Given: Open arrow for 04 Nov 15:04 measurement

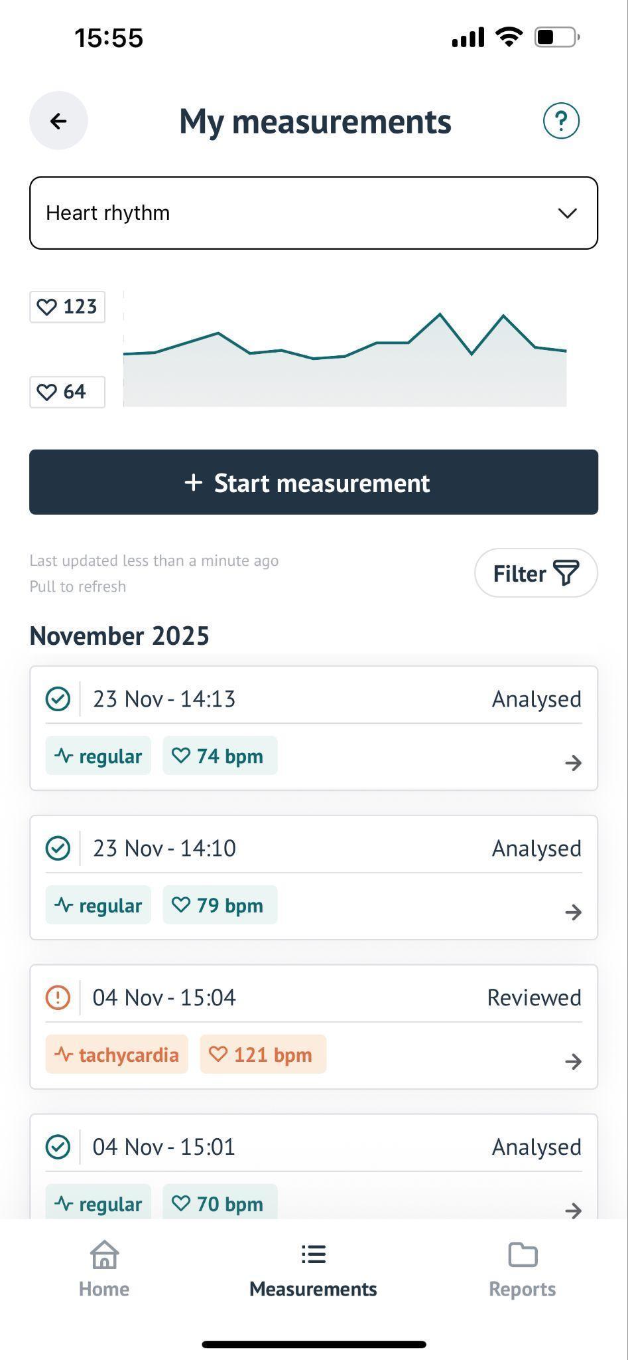Looking at the screenshot, I should [573, 1061].
